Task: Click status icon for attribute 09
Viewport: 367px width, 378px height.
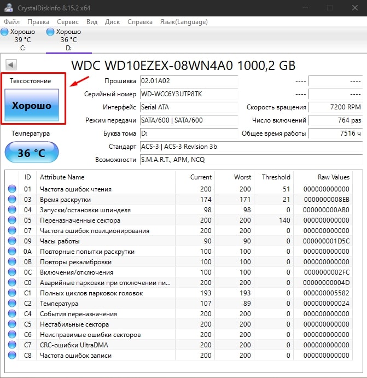Action: pos(12,241)
